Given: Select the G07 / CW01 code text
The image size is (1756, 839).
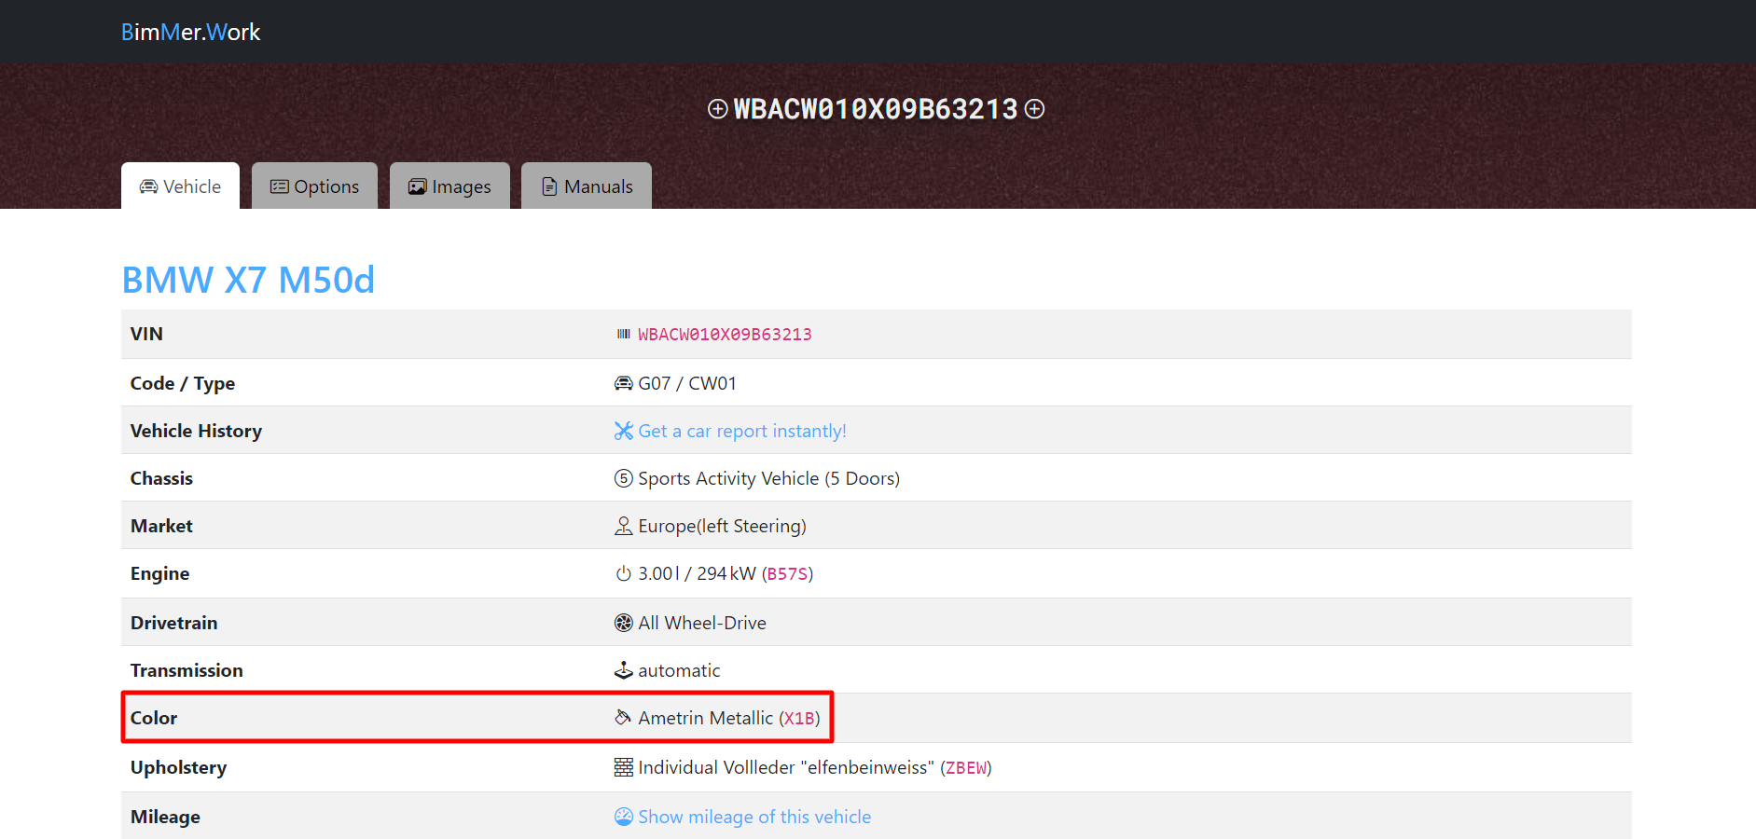Looking at the screenshot, I should pyautogui.click(x=687, y=383).
